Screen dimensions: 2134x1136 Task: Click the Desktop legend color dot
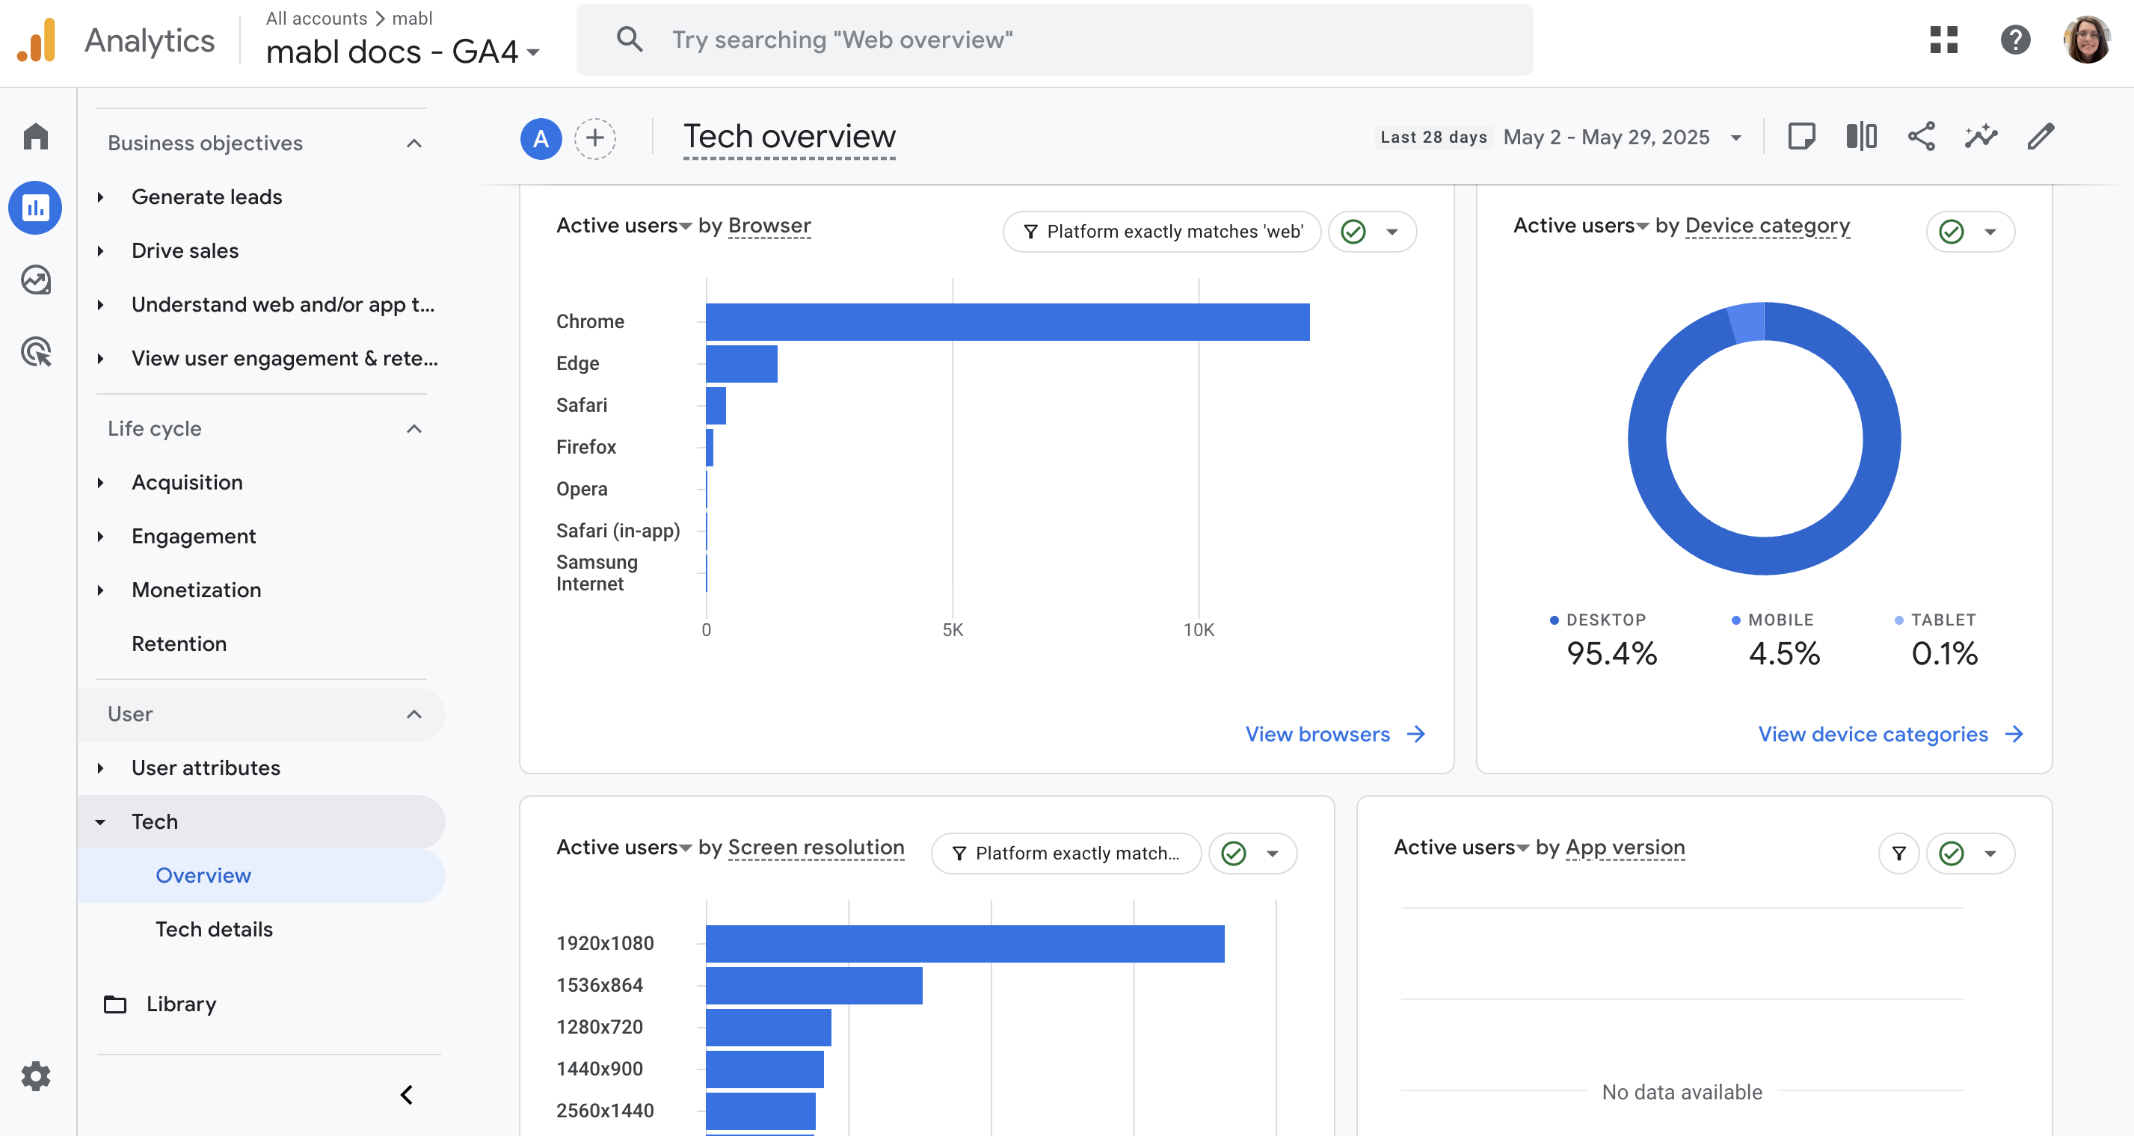click(x=1554, y=620)
